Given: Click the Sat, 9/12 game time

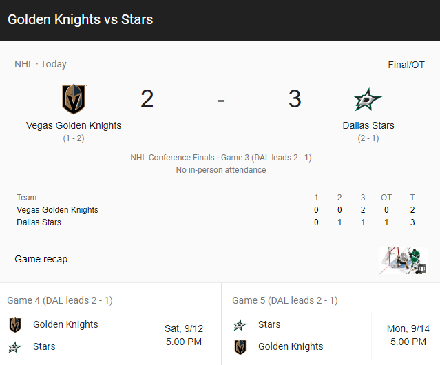Looking at the screenshot, I should click(184, 335).
